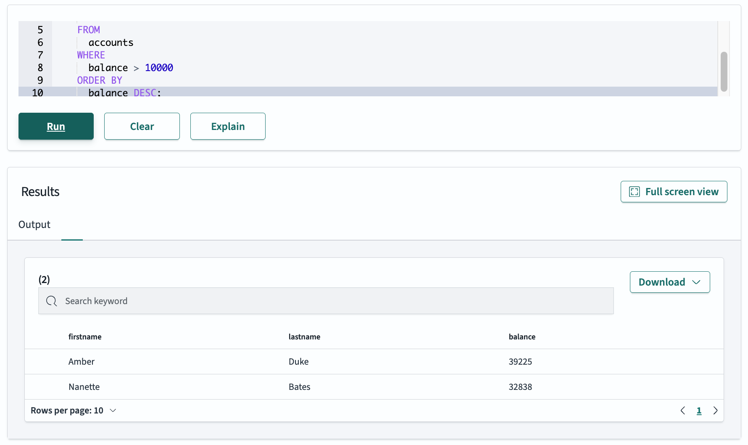Screen dimensions: 748x445
Task: Click the full screen expand icon
Action: 634,192
